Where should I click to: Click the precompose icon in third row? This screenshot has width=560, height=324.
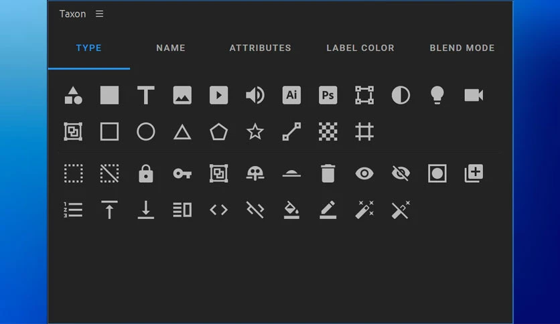[218, 173]
